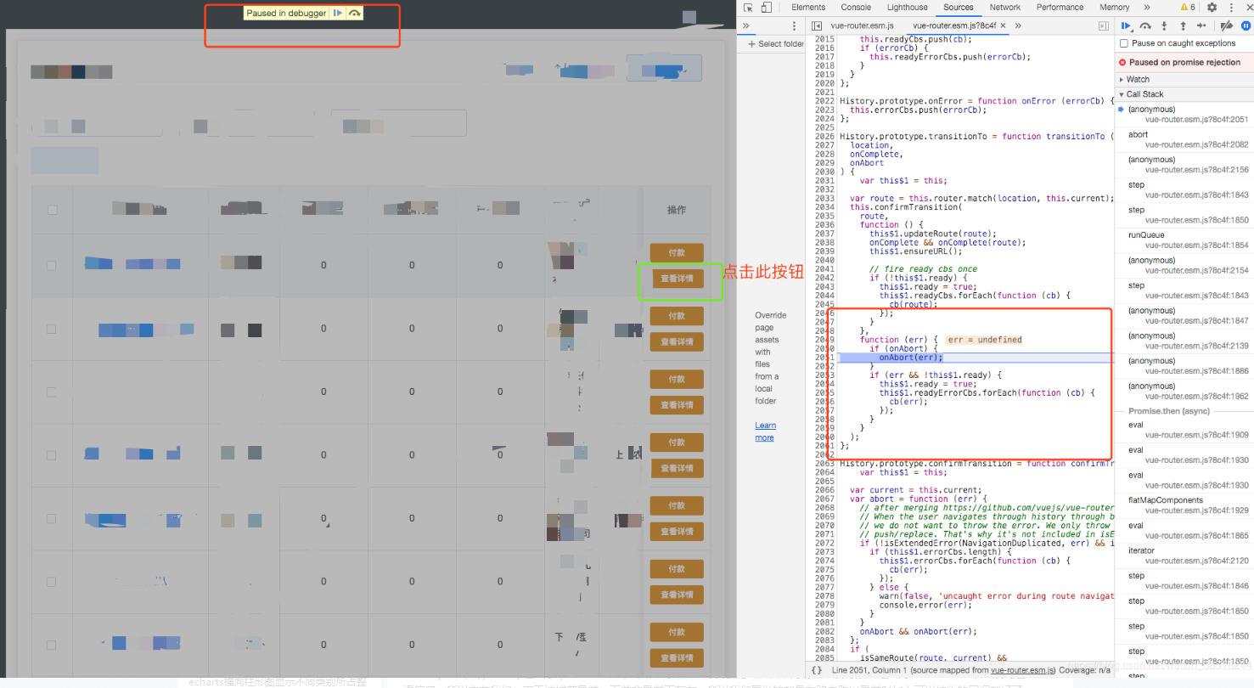Image resolution: width=1254 pixels, height=688 pixels.
Task: Hide the file navigator sidebar
Action: pyautogui.click(x=817, y=25)
